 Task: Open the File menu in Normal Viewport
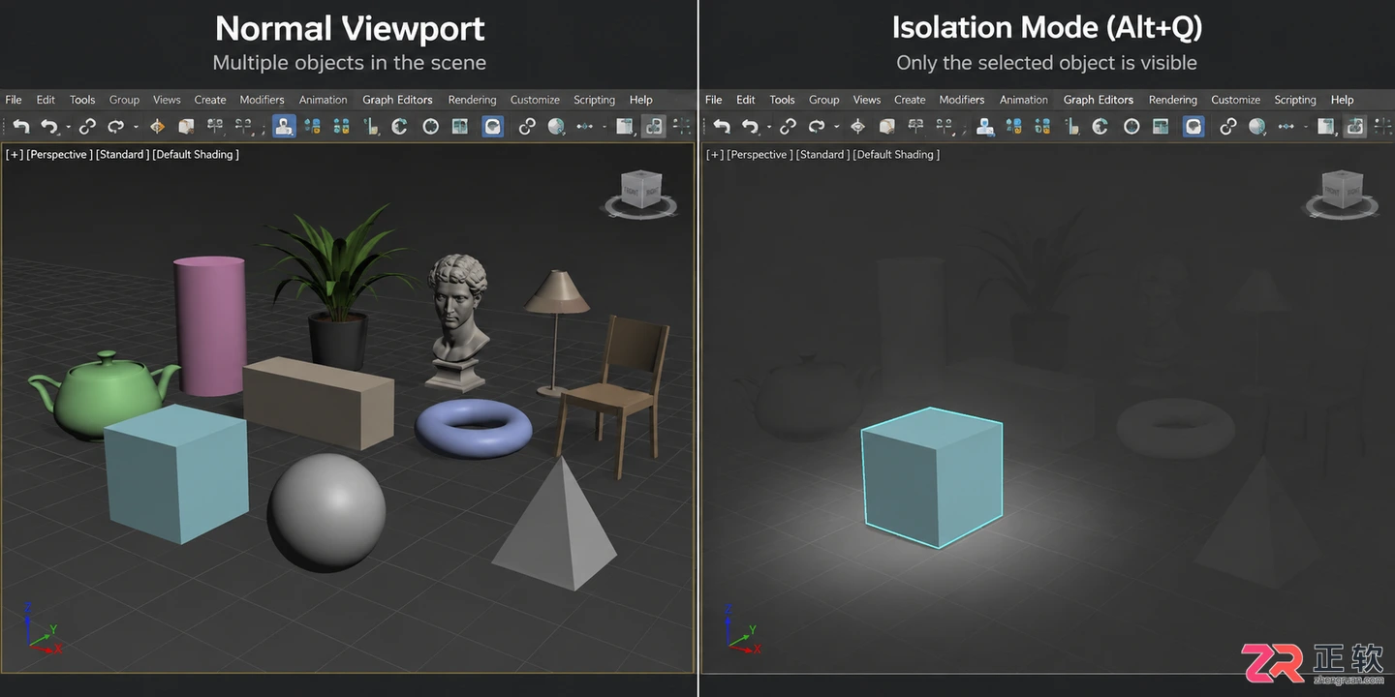(x=14, y=100)
